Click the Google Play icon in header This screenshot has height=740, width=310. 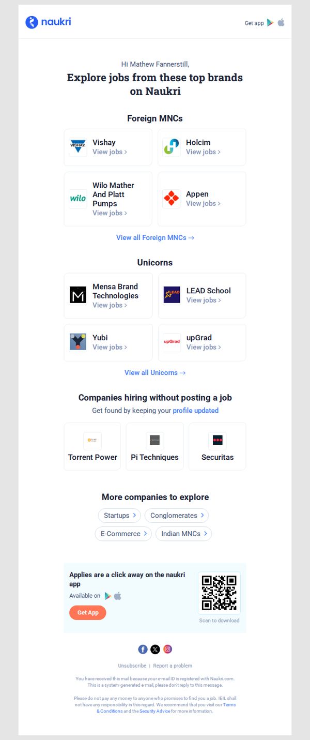click(x=270, y=23)
